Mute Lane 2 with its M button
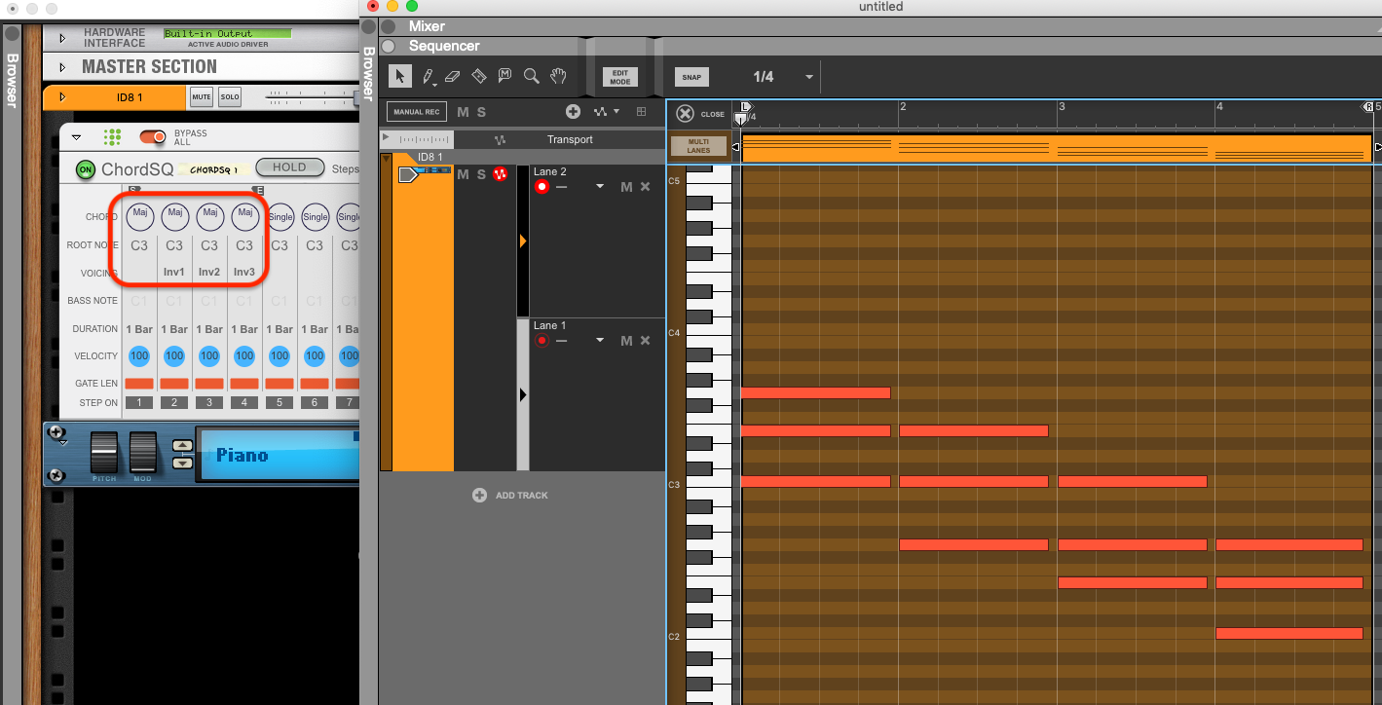This screenshot has height=705, width=1382. pyautogui.click(x=626, y=187)
